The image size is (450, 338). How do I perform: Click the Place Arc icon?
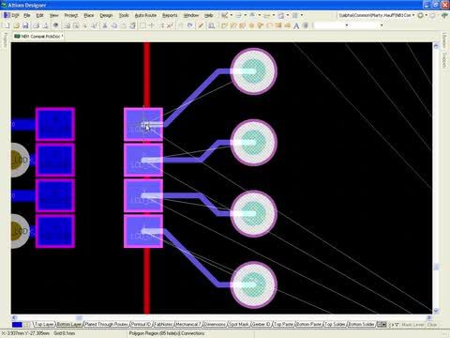pyautogui.click(x=269, y=25)
